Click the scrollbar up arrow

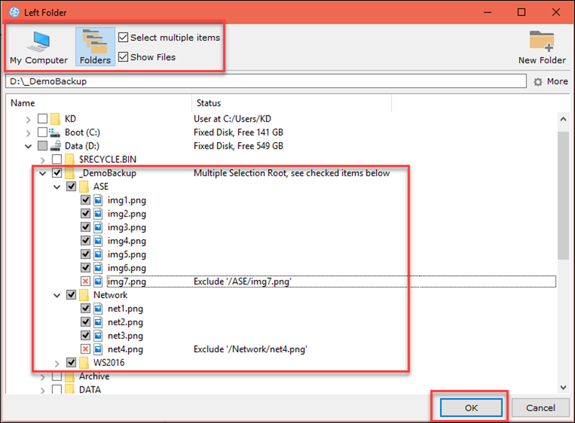[563, 119]
